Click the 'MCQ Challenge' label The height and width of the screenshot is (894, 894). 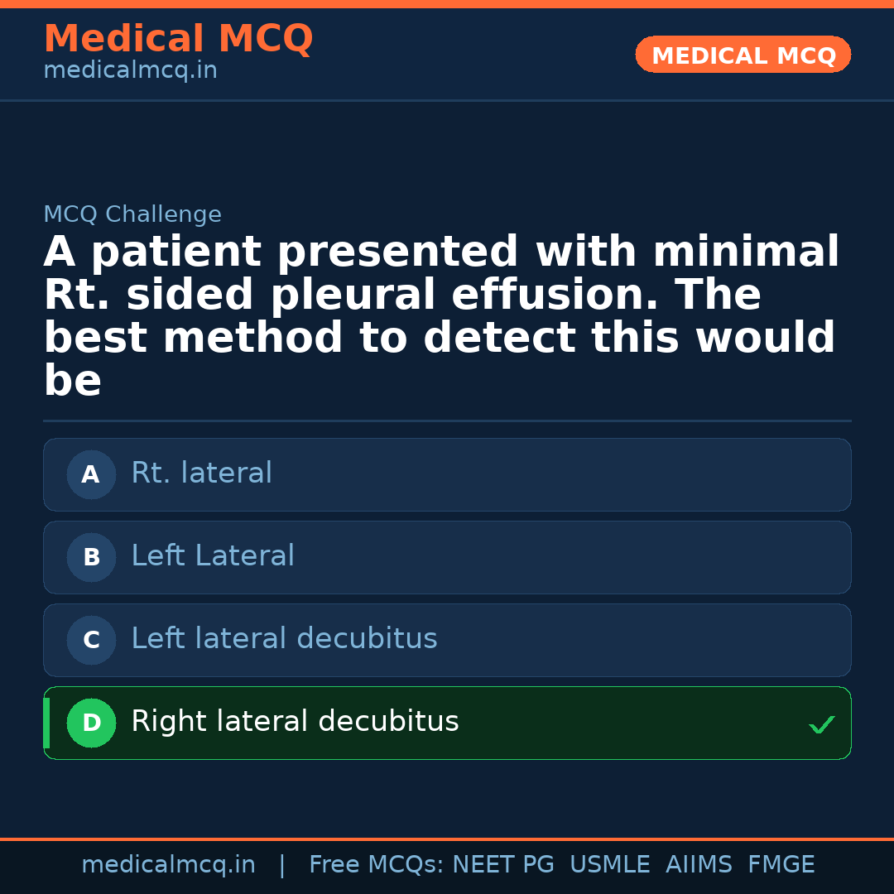pos(132,215)
